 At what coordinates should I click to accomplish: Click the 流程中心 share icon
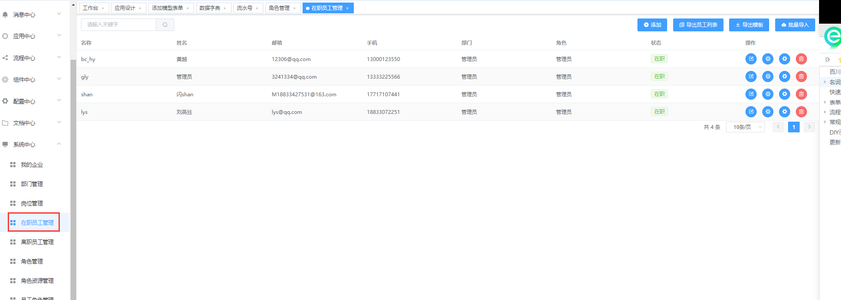5,58
